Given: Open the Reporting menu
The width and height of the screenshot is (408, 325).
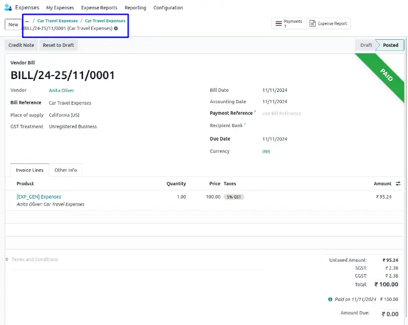Looking at the screenshot, I should pyautogui.click(x=135, y=8).
